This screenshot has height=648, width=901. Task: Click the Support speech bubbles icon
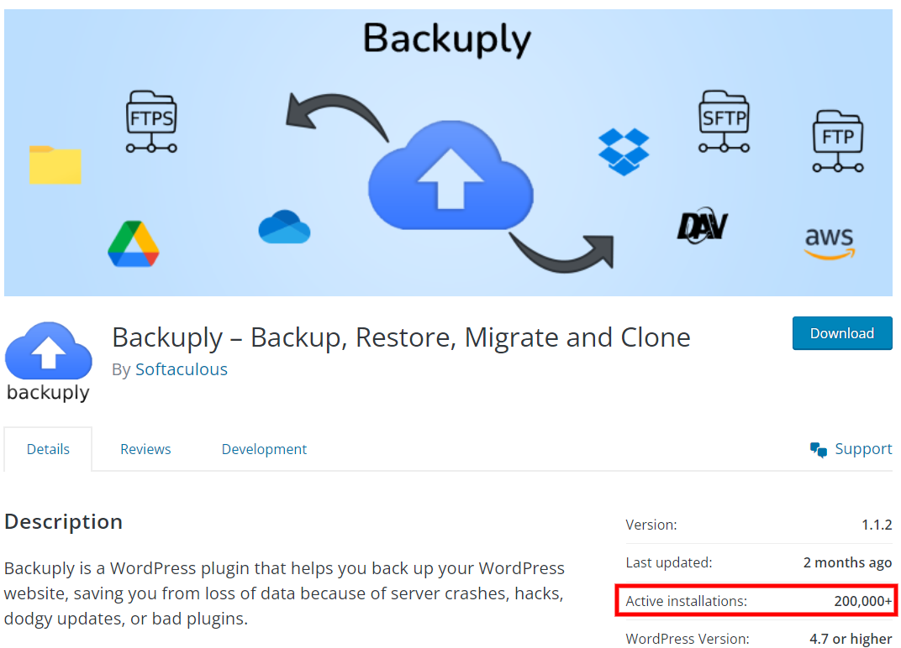[819, 450]
